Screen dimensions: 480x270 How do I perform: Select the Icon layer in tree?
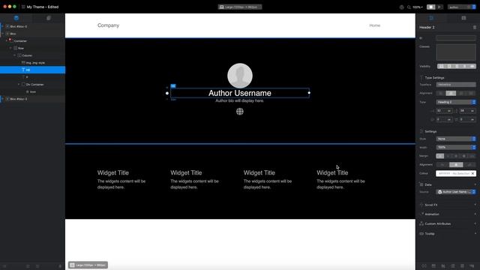click(x=32, y=91)
